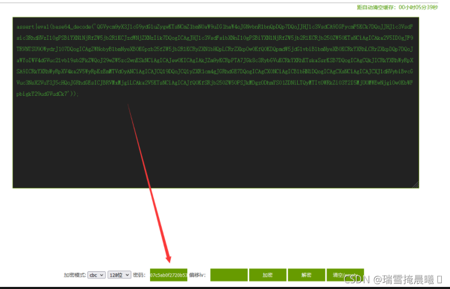Click the 密码 password field containing 07c5ab0f2720b53
This screenshot has height=289, width=450.
click(168, 275)
